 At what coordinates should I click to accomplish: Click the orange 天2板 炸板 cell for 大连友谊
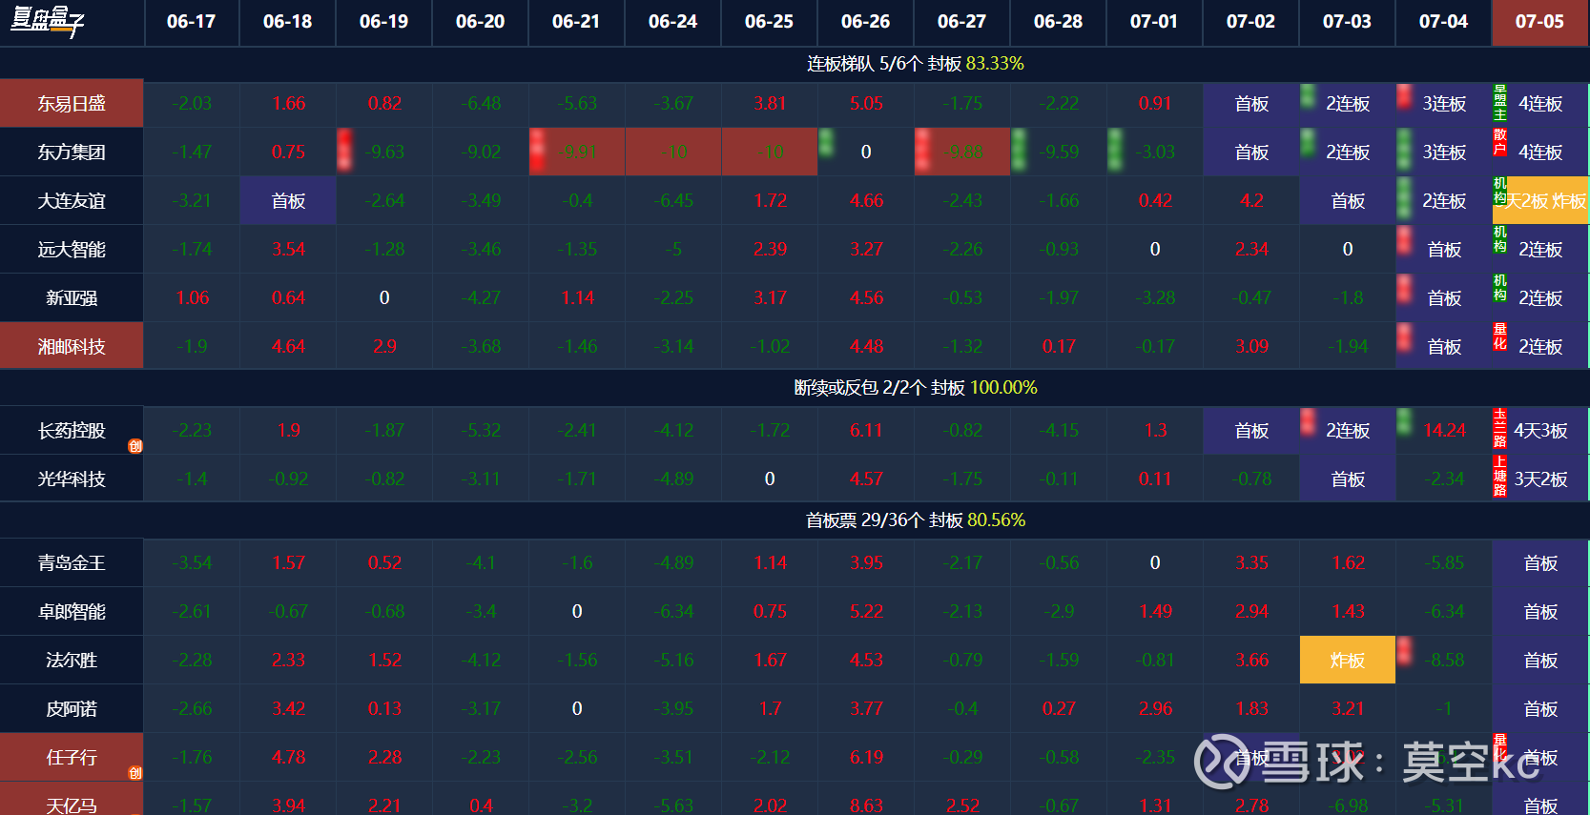point(1545,201)
